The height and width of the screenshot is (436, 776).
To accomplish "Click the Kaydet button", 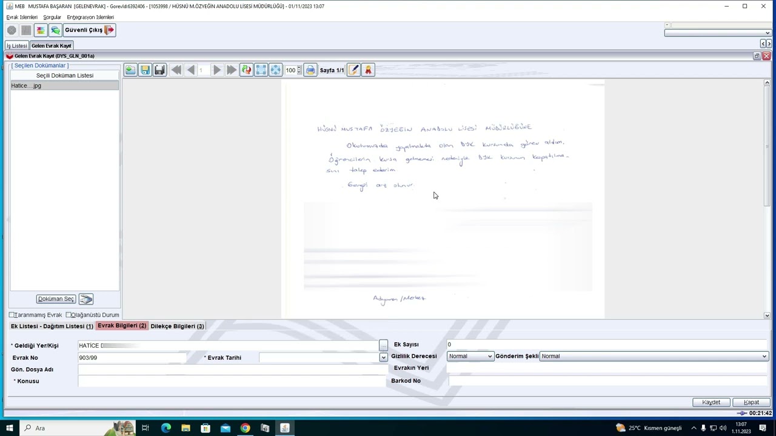I will coord(711,402).
